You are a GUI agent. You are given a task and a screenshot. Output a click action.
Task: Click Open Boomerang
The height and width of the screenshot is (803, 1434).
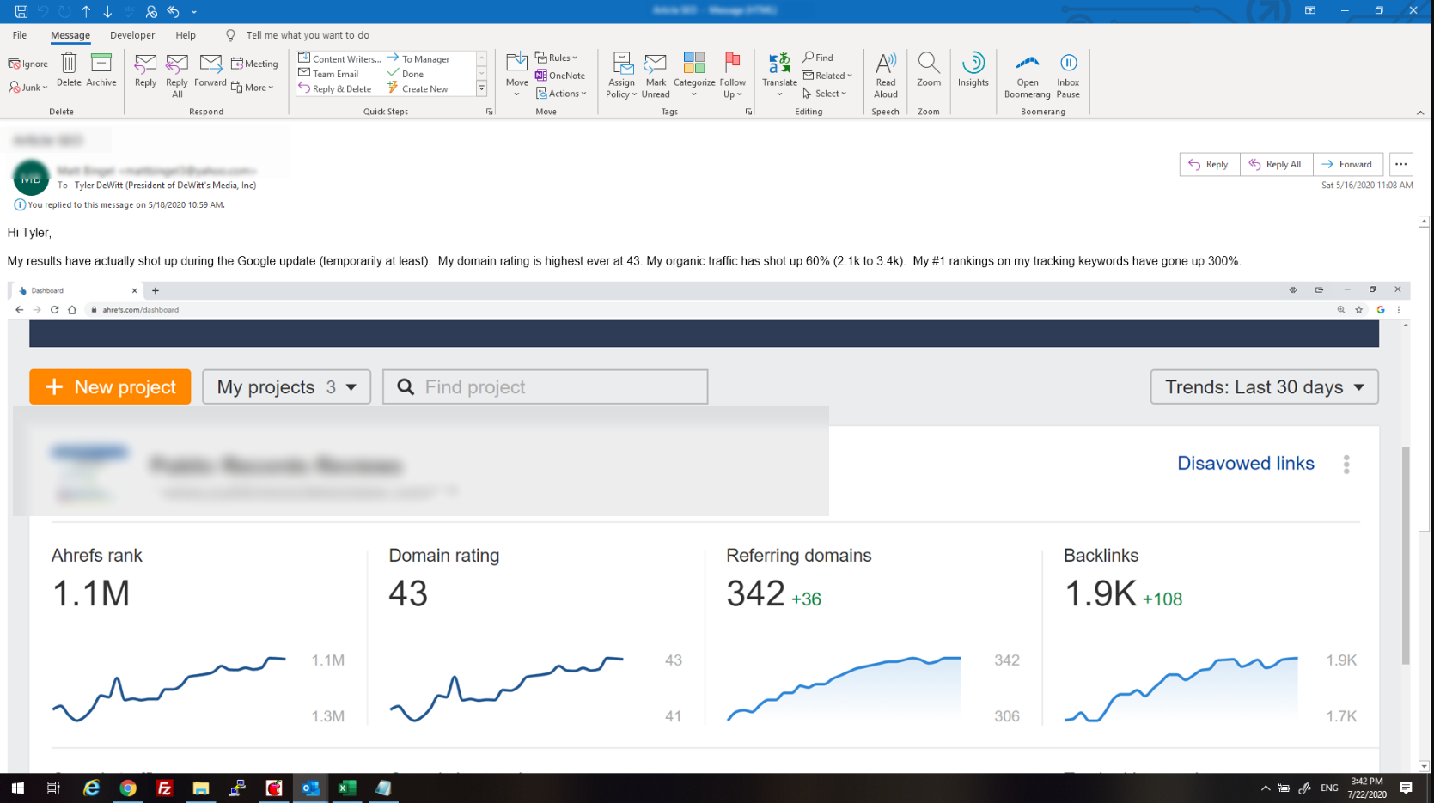click(x=1028, y=76)
